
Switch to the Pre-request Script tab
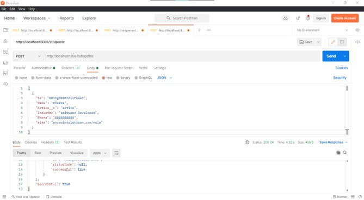[x=119, y=68]
